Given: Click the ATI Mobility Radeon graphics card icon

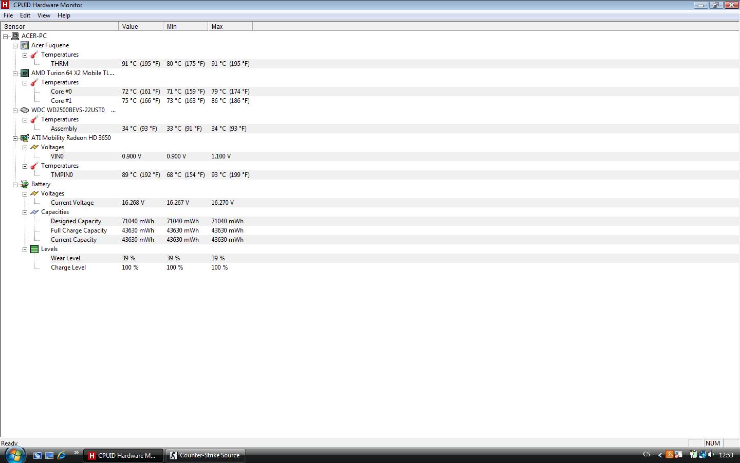Looking at the screenshot, I should pos(25,138).
